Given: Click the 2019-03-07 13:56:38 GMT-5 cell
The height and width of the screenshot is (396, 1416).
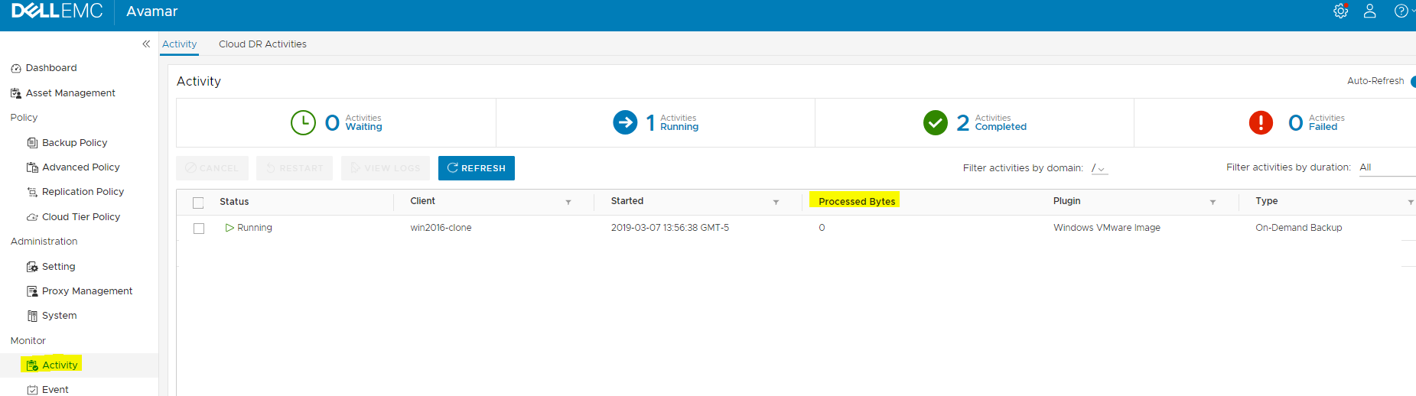Looking at the screenshot, I should coord(670,228).
